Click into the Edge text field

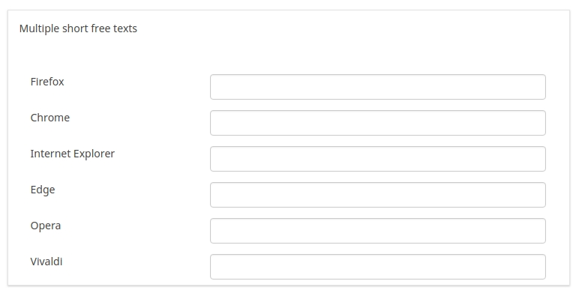point(378,195)
